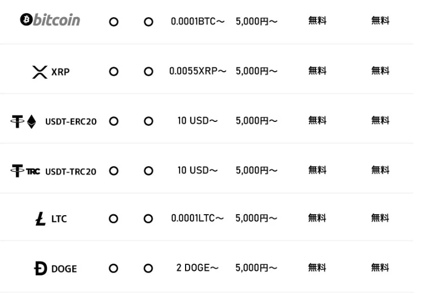The image size is (422, 293).
Task: Click the TRC network icon
Action: point(32,171)
